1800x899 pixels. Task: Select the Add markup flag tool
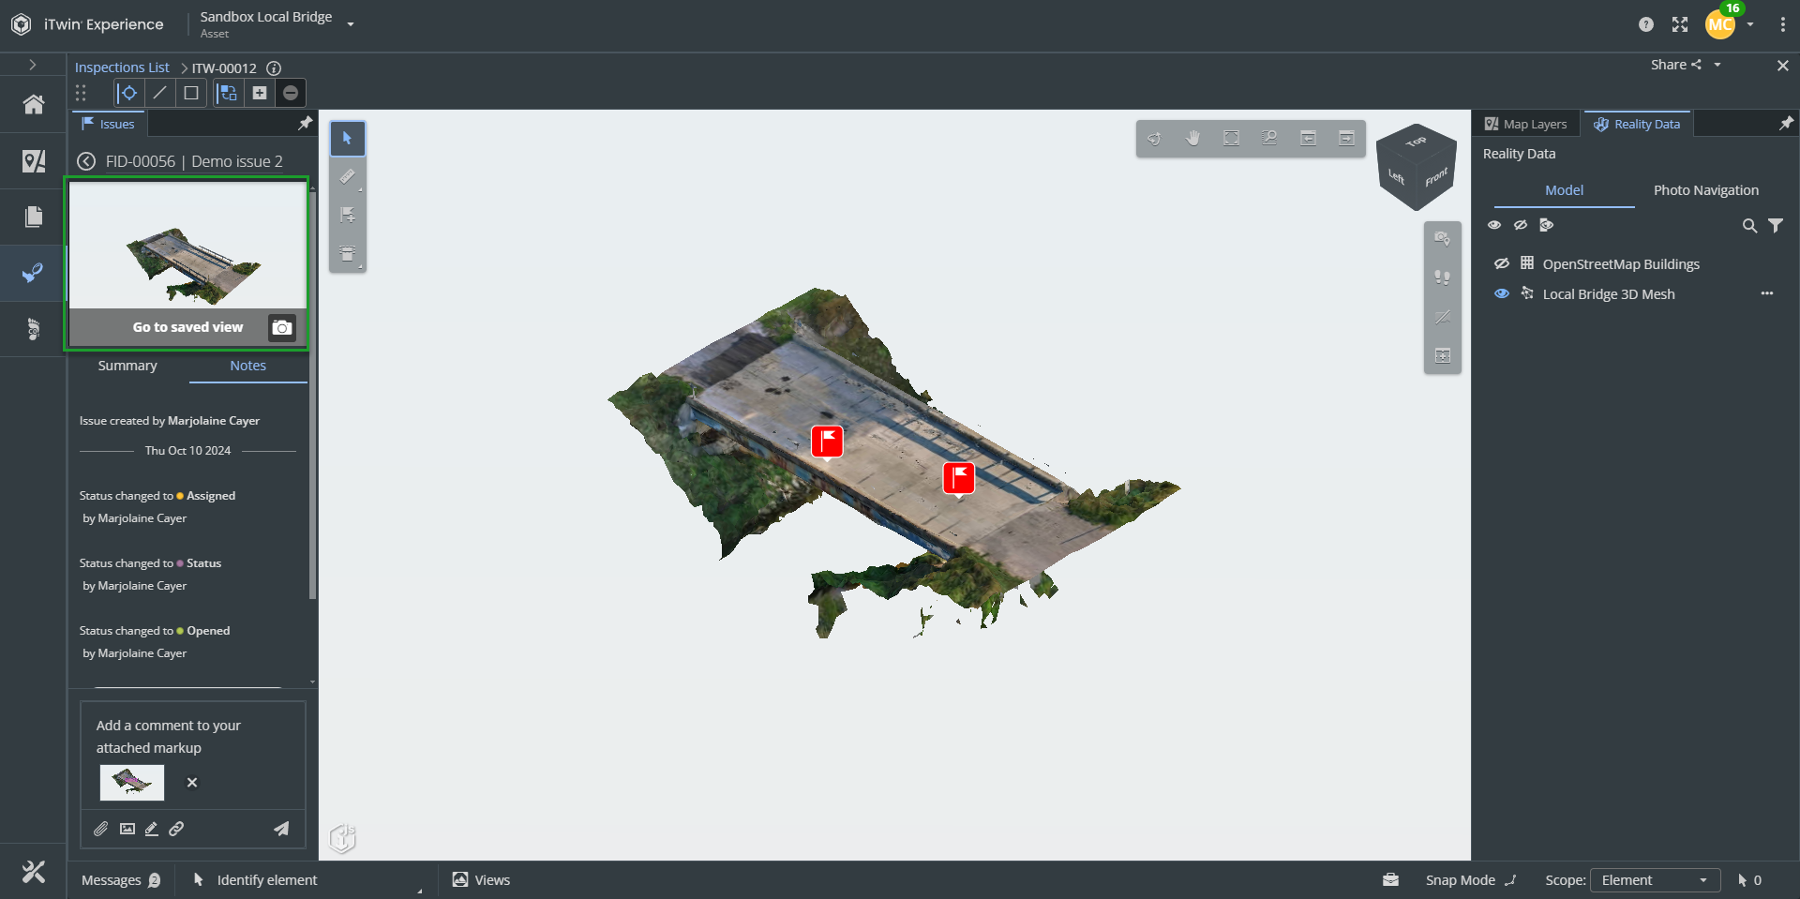[x=348, y=214]
